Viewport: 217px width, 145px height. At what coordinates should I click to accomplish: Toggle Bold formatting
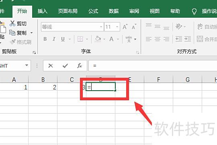45,39
